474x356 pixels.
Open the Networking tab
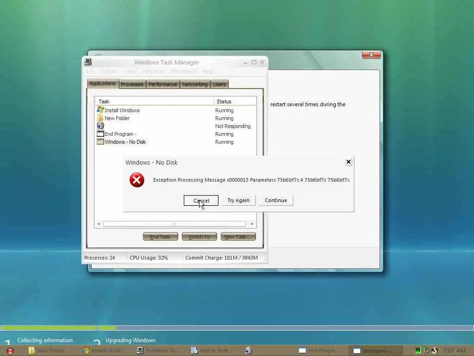(x=195, y=84)
